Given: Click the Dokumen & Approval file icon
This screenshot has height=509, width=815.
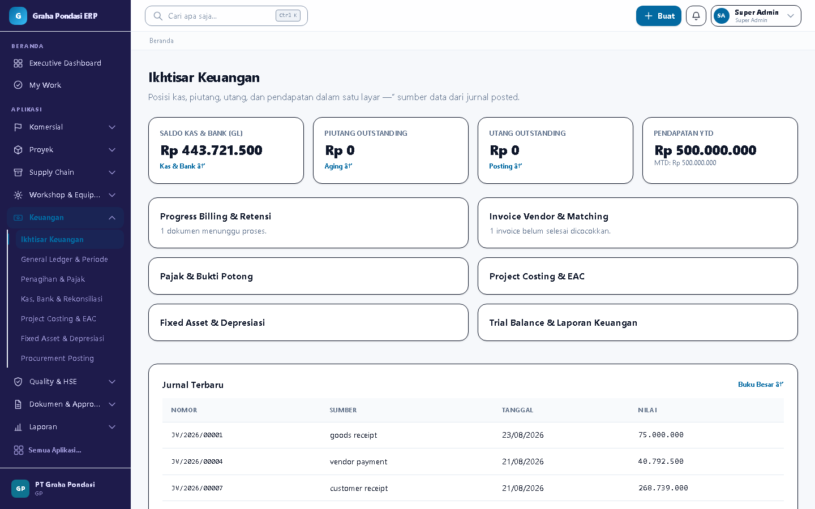Looking at the screenshot, I should pos(18,404).
